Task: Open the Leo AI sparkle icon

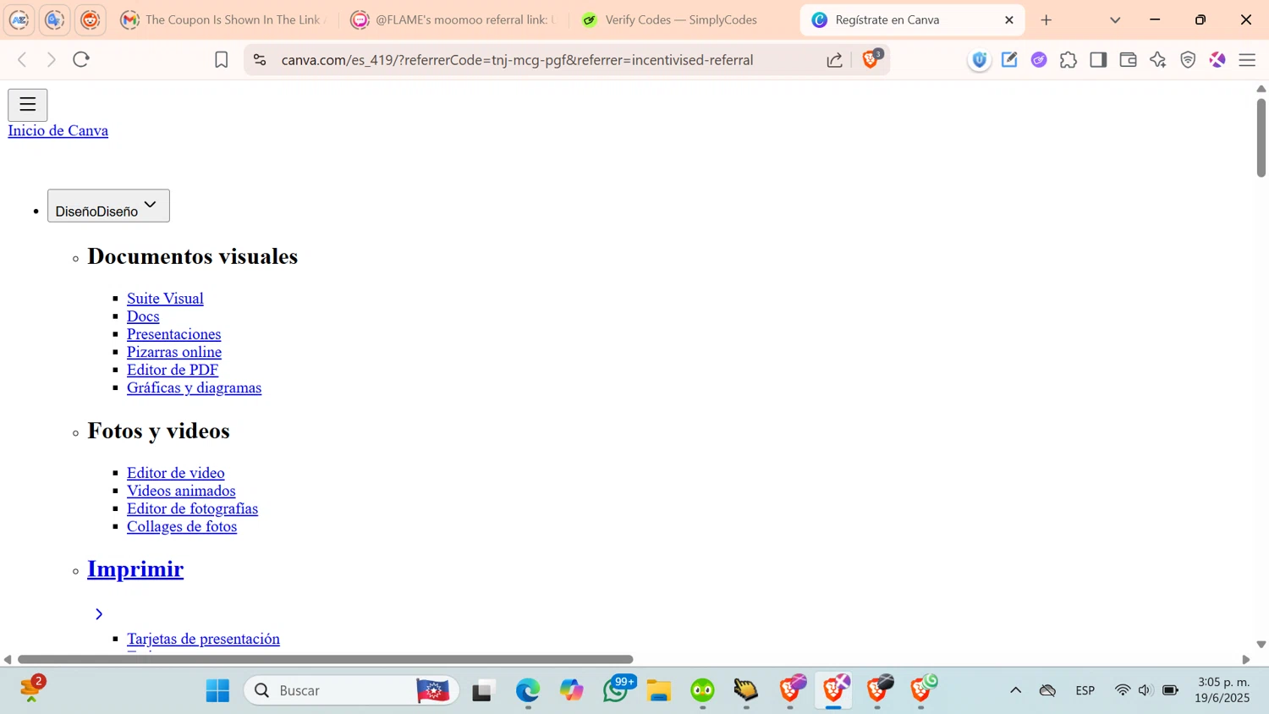Action: coord(1158,59)
